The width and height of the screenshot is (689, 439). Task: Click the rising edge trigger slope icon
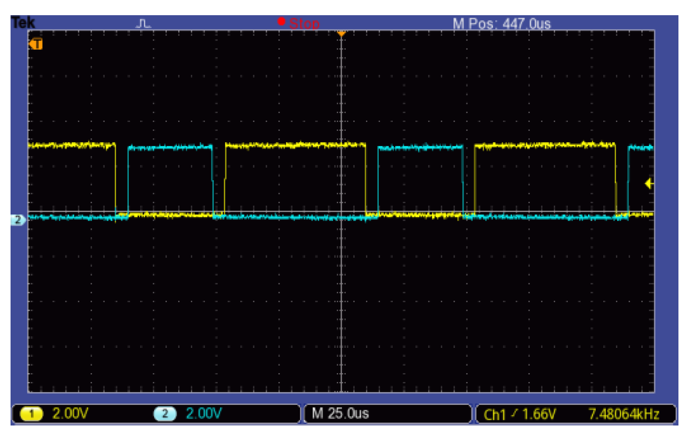[514, 414]
